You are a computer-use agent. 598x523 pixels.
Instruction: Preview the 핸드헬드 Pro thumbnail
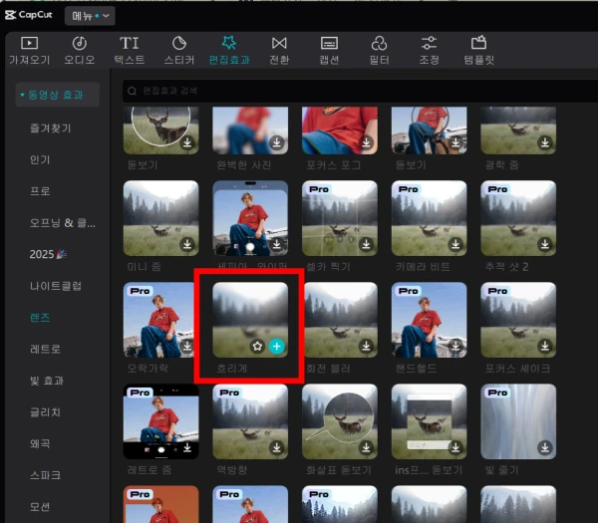[x=429, y=320]
